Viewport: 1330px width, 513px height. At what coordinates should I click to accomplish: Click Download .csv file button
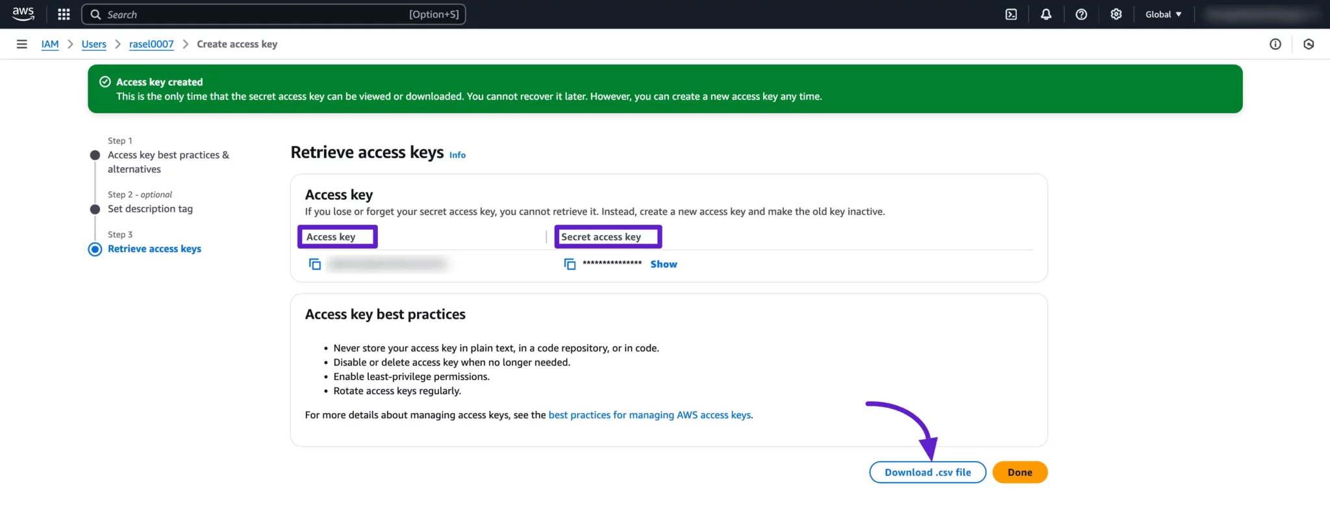pyautogui.click(x=927, y=472)
